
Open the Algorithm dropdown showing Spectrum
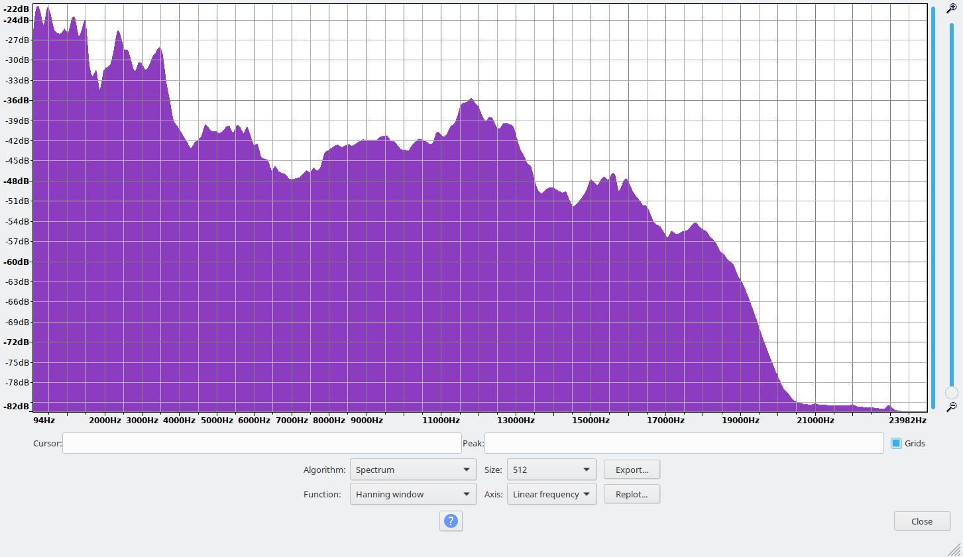pyautogui.click(x=413, y=470)
